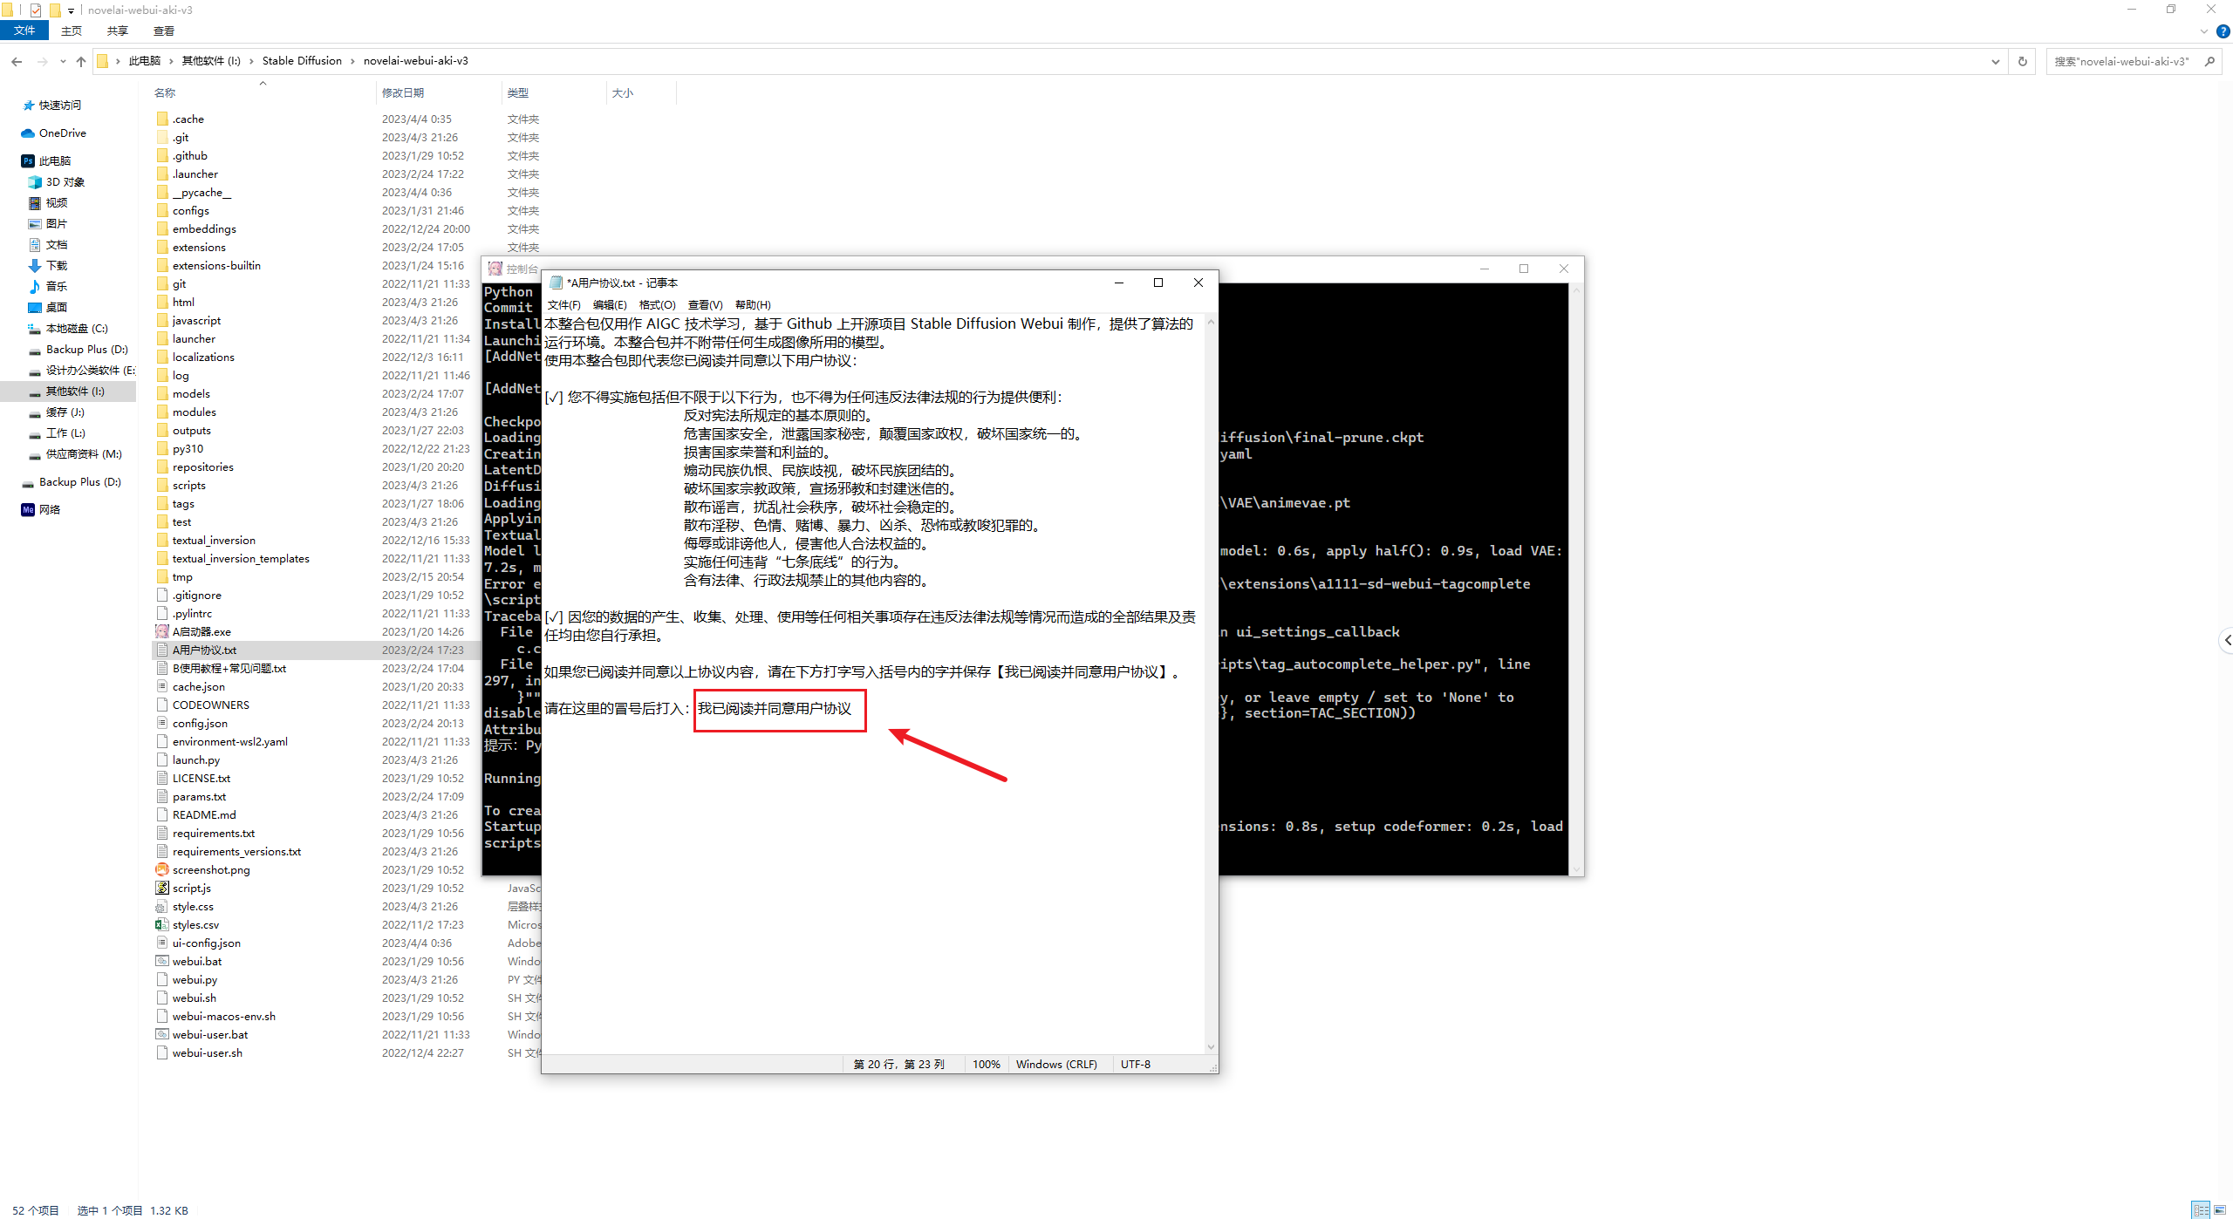The height and width of the screenshot is (1219, 2233).
Task: Switch to the details view layout
Action: point(2201,1209)
